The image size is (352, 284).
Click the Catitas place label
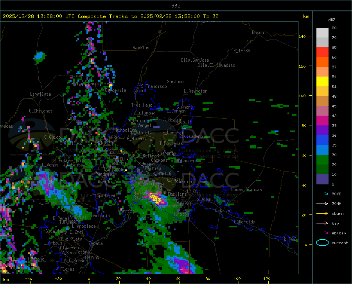223,211
